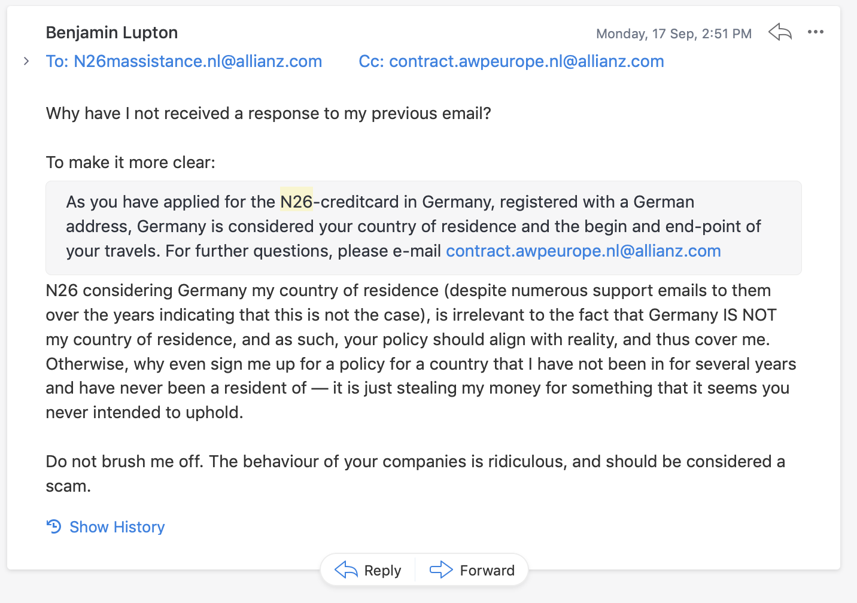Click the "Why have I not received" line
The image size is (857, 603).
pos(268,113)
